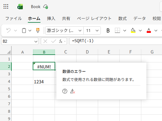Click the cloud saved status icon
Image resolution: width=162 pixels, height=121 pixels.
pos(46,7)
